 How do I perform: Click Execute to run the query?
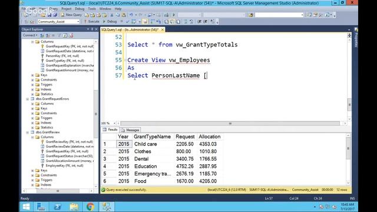coord(92,21)
